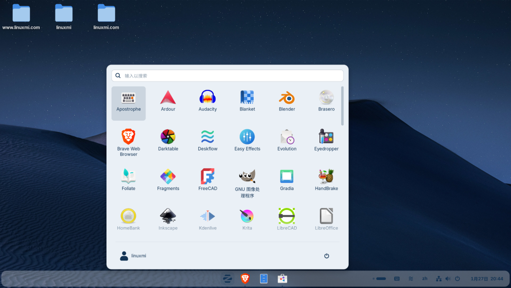Switch the zh input language indicator
This screenshot has width=511, height=288.
coord(424,279)
